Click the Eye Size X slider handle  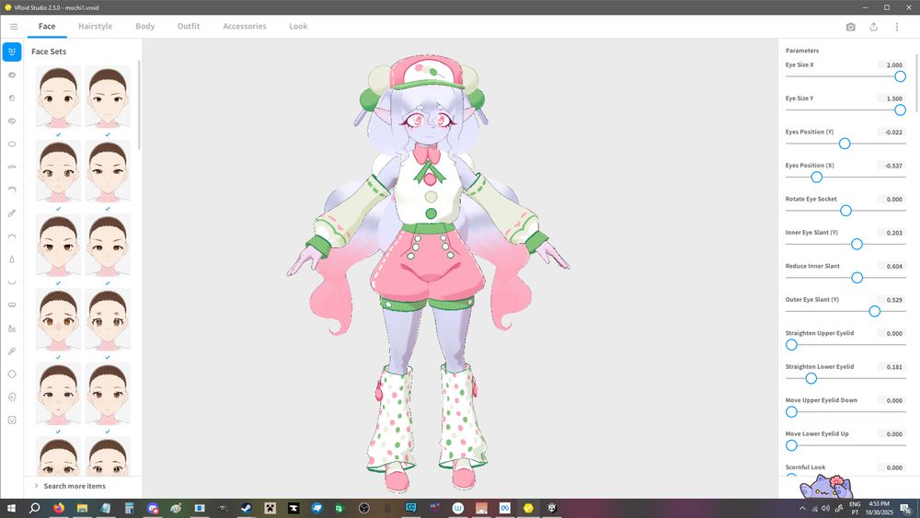click(900, 76)
